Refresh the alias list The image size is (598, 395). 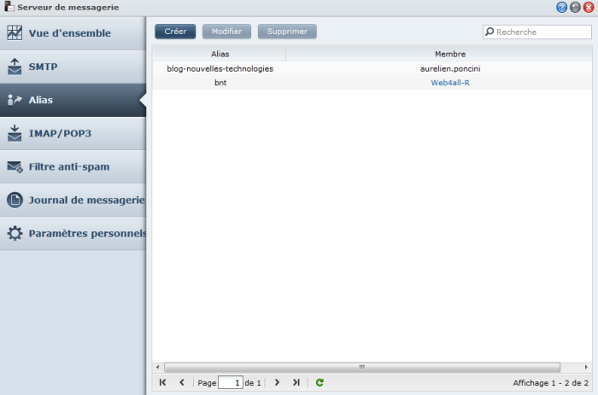tap(320, 382)
